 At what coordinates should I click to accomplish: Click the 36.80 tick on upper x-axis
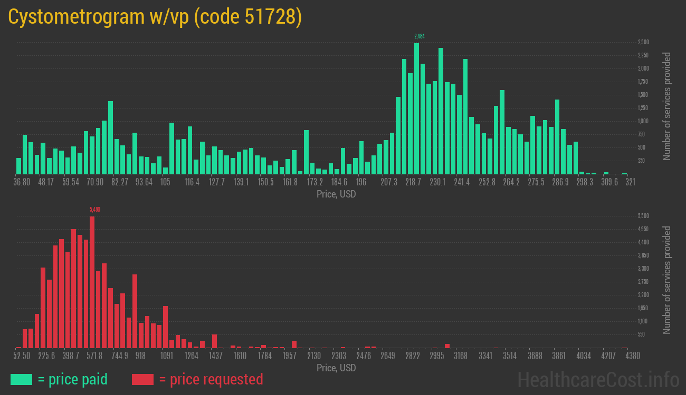22,182
